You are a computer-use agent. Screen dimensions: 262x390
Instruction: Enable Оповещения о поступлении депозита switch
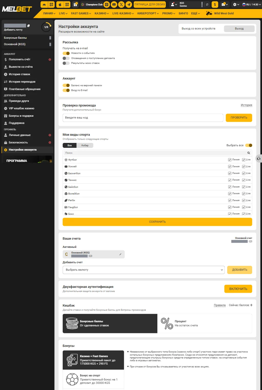coord(66,58)
